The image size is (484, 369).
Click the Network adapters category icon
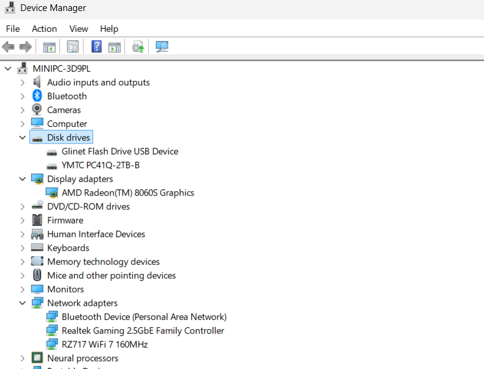(37, 303)
